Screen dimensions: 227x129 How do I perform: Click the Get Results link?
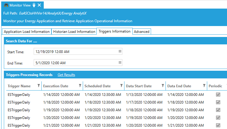pyautogui.click(x=66, y=75)
